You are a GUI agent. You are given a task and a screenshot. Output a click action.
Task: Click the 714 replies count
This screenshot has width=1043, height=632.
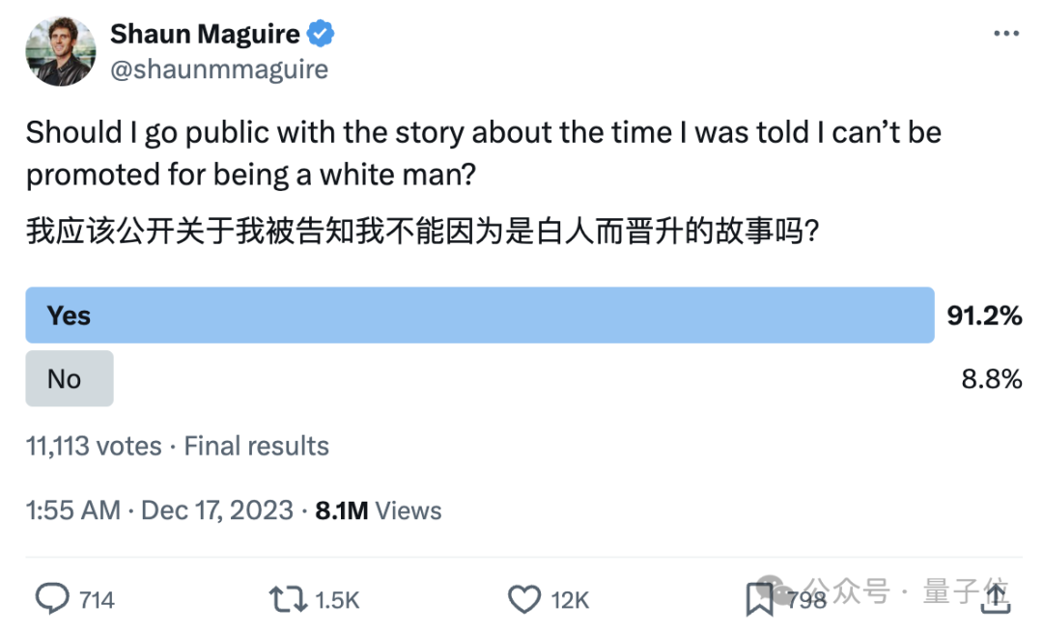pyautogui.click(x=97, y=600)
